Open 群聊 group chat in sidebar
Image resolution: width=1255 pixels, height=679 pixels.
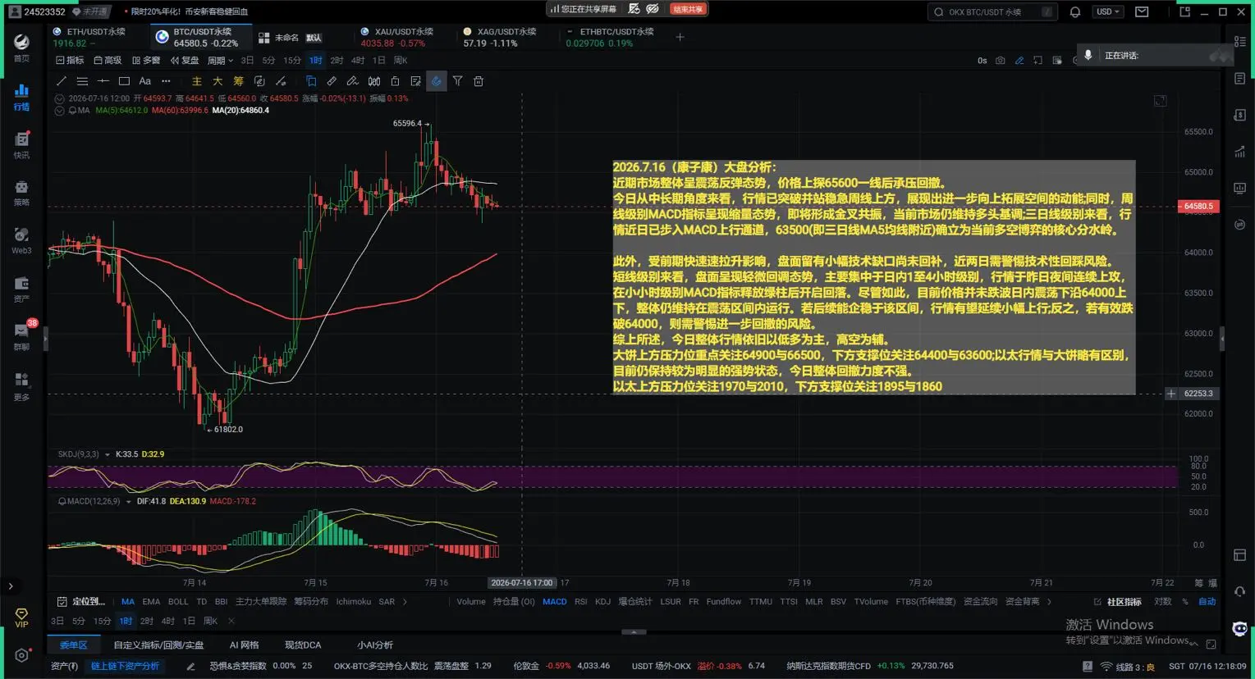pyautogui.click(x=21, y=336)
